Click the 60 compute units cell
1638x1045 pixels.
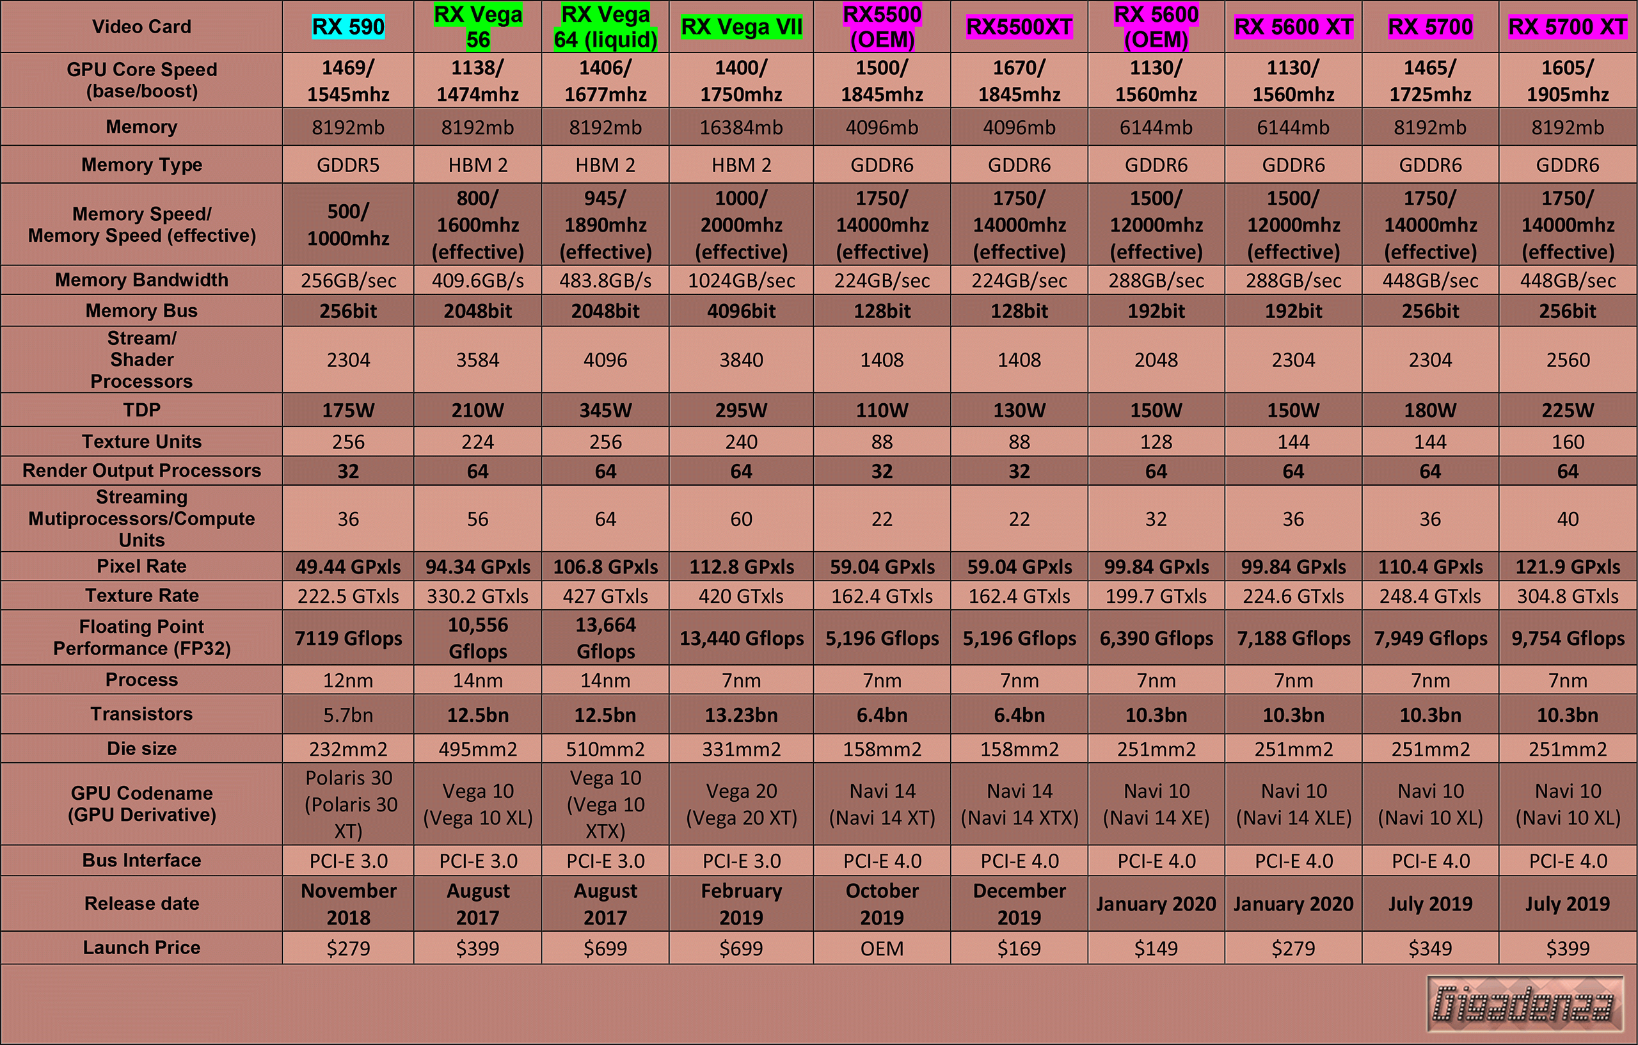click(742, 519)
